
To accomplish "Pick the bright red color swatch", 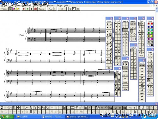I will (152, 23).
